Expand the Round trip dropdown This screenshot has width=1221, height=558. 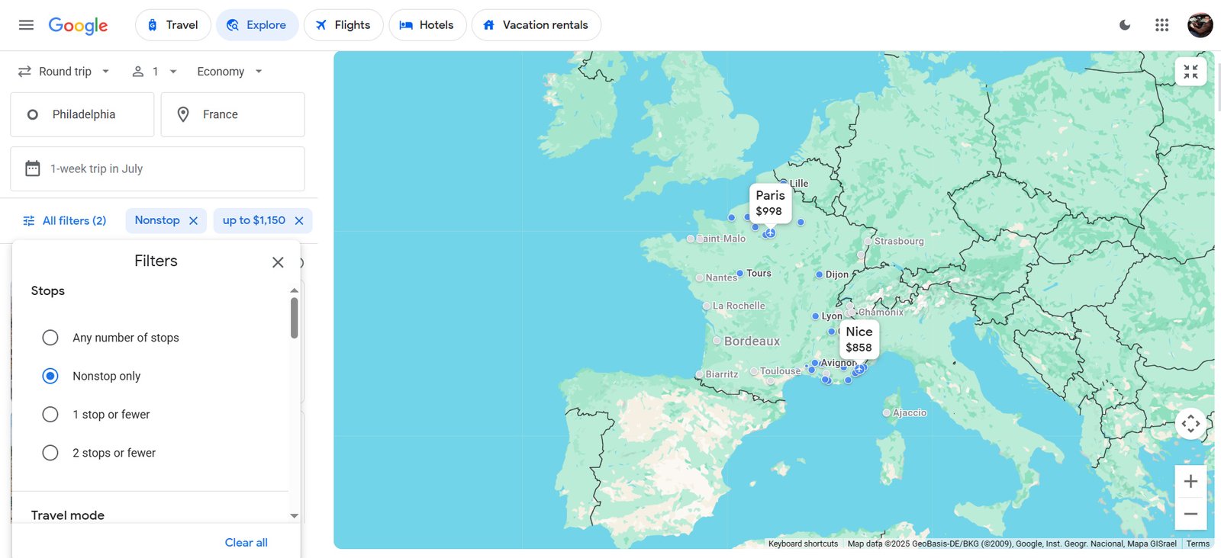pyautogui.click(x=64, y=72)
